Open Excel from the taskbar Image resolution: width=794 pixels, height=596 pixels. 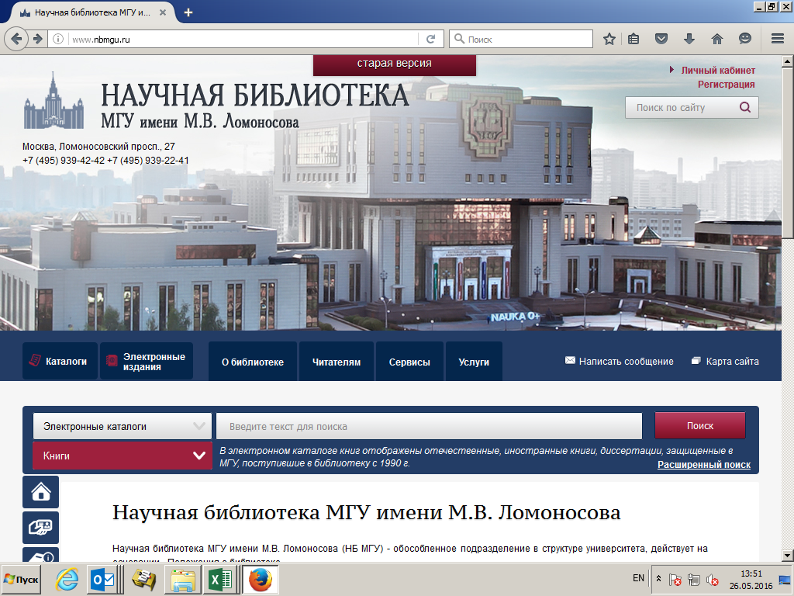click(219, 580)
